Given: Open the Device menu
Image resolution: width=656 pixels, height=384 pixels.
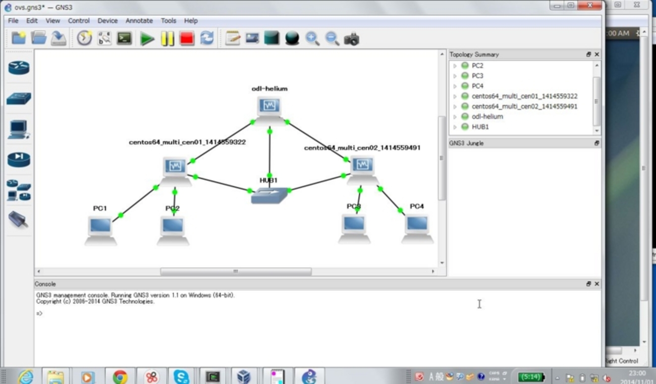Looking at the screenshot, I should pos(107,21).
